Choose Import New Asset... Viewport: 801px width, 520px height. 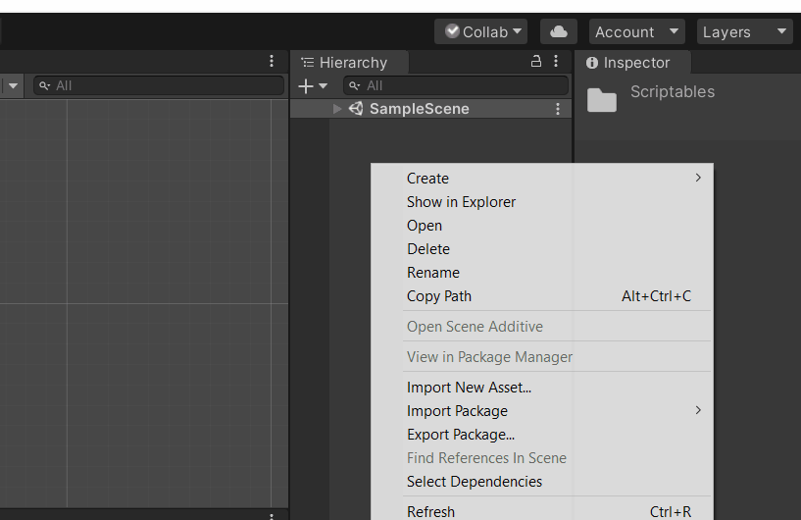click(x=542, y=388)
